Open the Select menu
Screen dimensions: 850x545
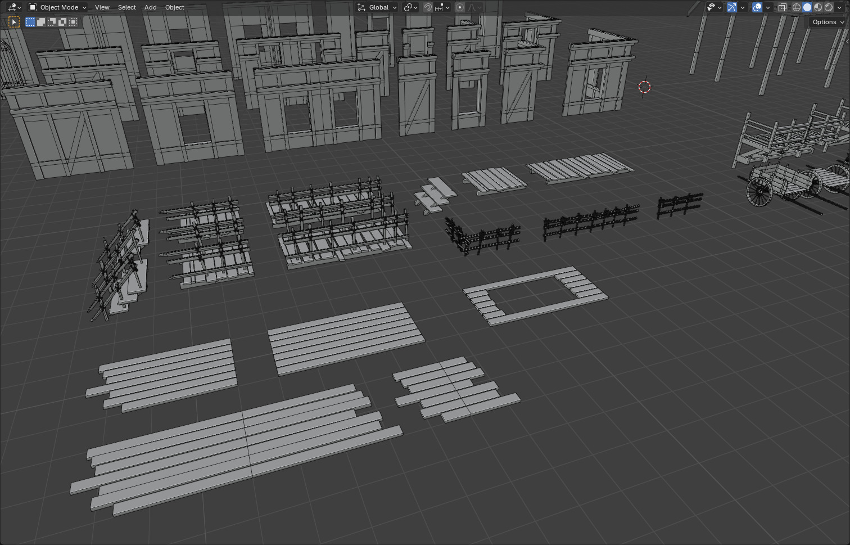click(x=126, y=7)
